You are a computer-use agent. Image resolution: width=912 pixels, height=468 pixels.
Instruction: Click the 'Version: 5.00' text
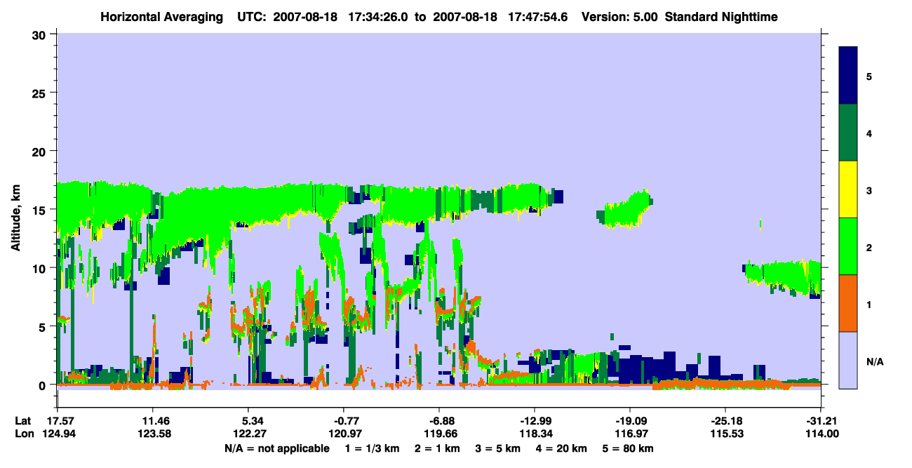(619, 17)
